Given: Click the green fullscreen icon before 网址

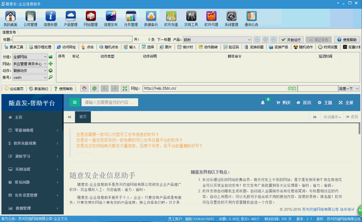Looking at the screenshot, I should (x=125, y=89).
